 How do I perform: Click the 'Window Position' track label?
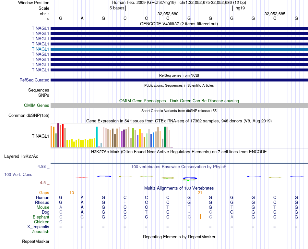click(x=34, y=3)
